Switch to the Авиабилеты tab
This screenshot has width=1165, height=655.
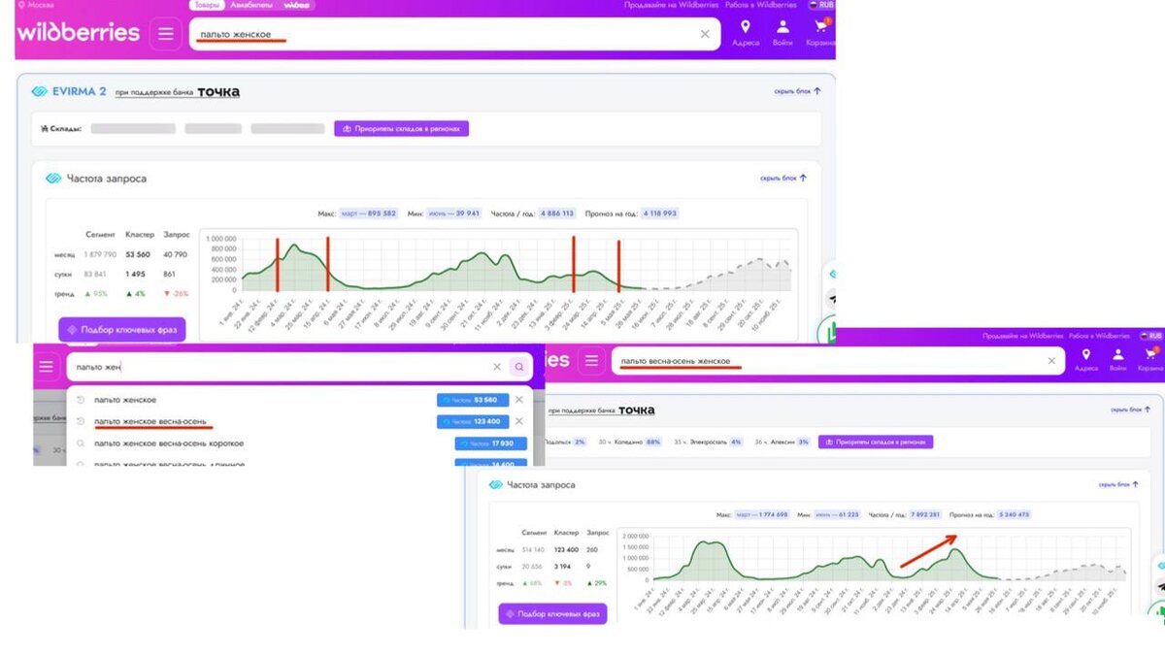[x=250, y=5]
